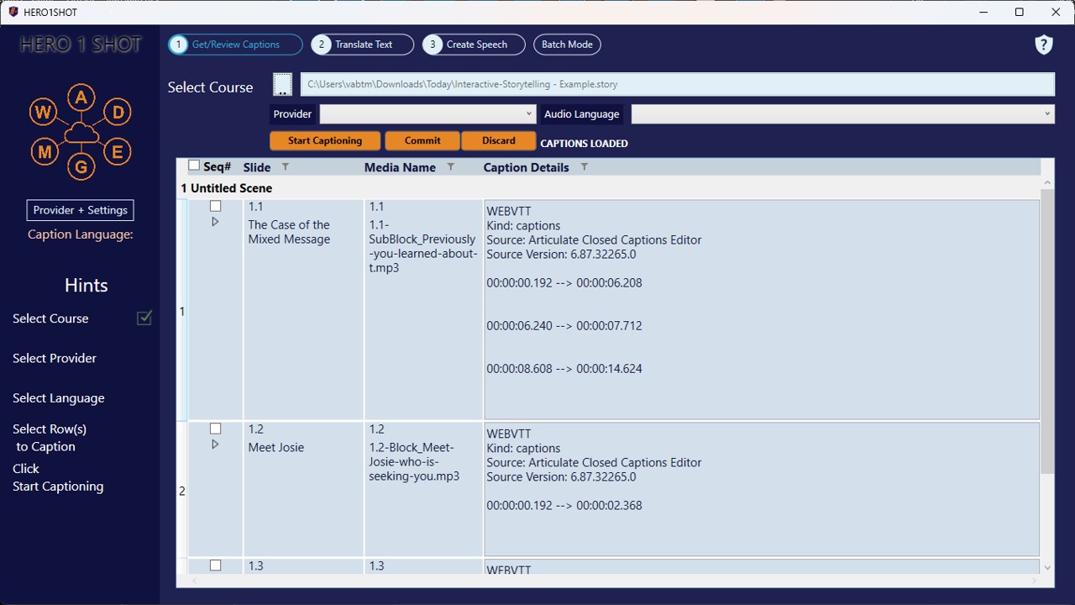
Task: Switch to the Create Speech step tab
Action: click(474, 45)
